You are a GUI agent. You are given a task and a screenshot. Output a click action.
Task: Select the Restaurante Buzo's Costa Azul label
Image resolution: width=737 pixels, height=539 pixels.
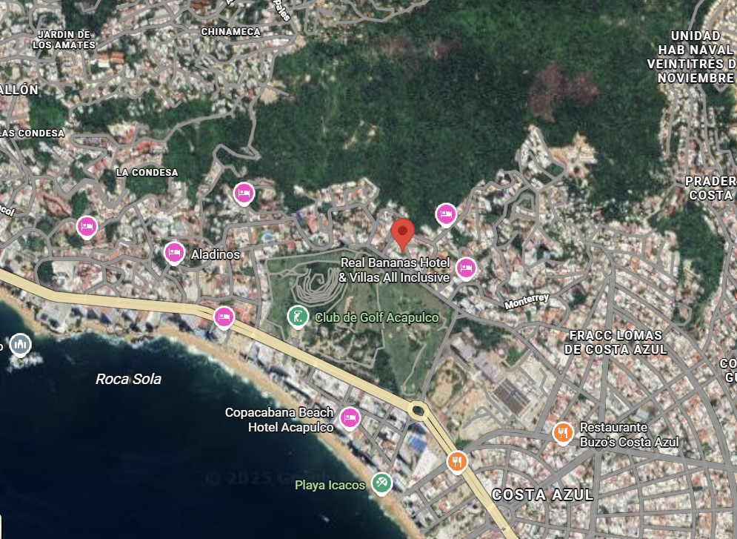pyautogui.click(x=629, y=434)
